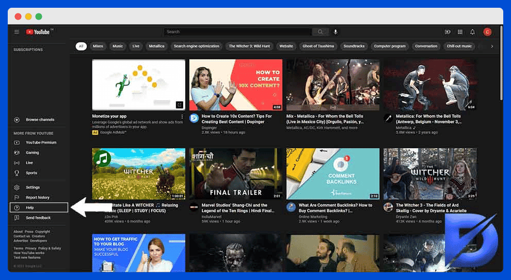Select the Mixes filter chip
511x280 pixels.
(x=98, y=46)
